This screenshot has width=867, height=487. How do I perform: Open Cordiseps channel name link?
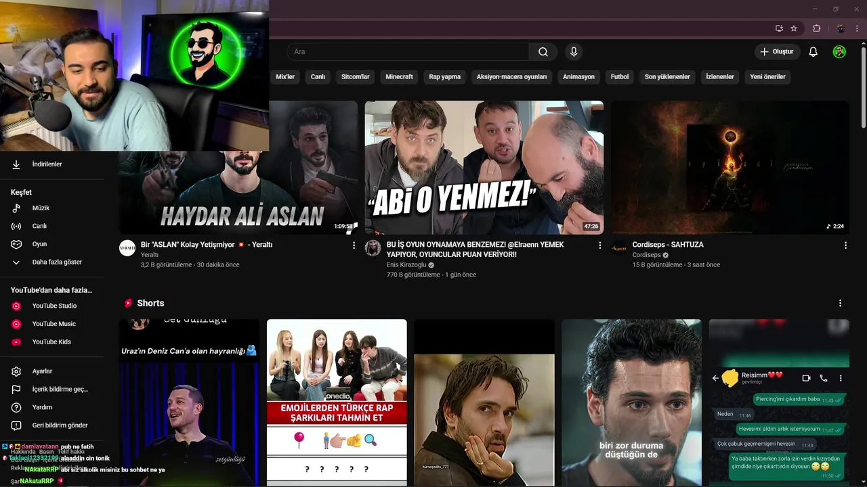pyautogui.click(x=646, y=255)
